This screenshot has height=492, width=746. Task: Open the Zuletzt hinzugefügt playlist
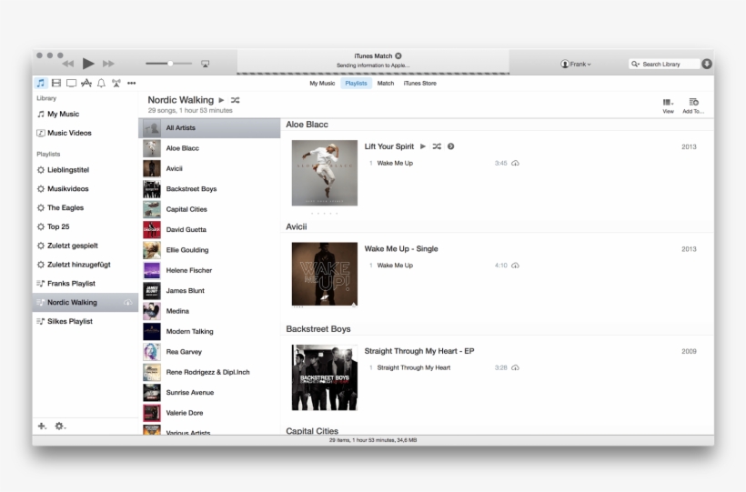(86, 265)
